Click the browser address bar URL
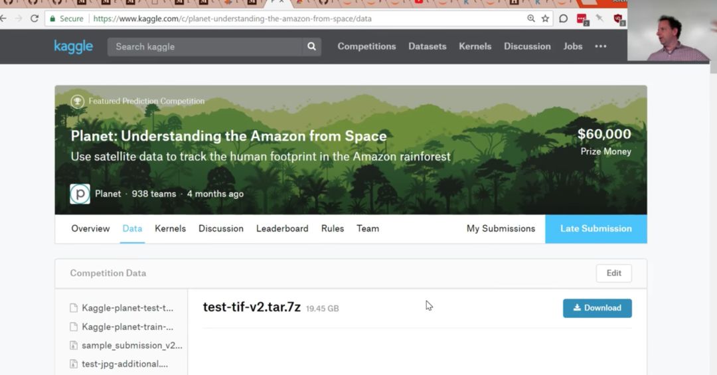This screenshot has width=717, height=375. pyautogui.click(x=232, y=19)
